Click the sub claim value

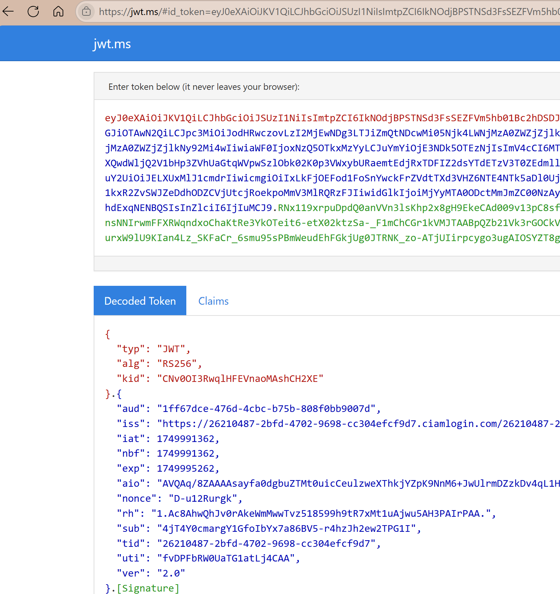click(286, 529)
